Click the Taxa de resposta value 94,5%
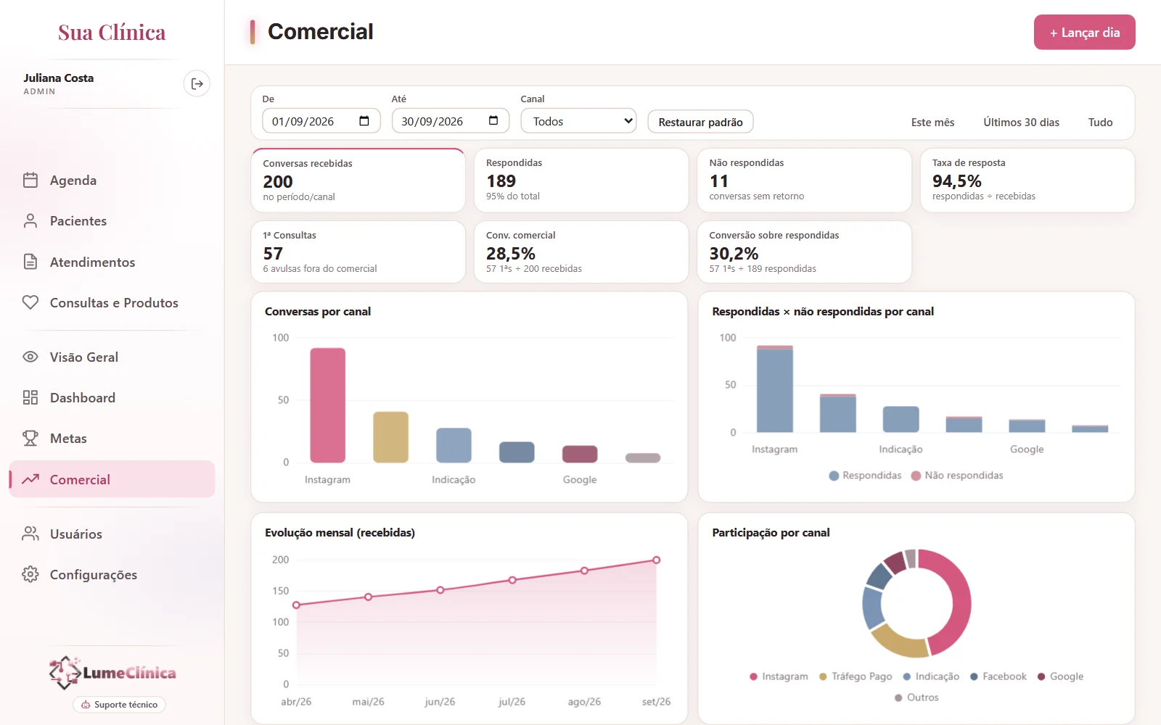The width and height of the screenshot is (1161, 725). pos(956,181)
